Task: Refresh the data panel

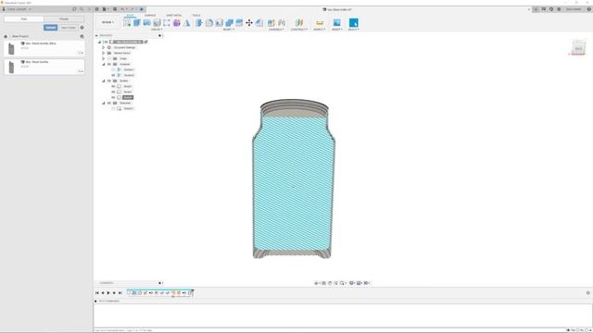Action: point(74,9)
